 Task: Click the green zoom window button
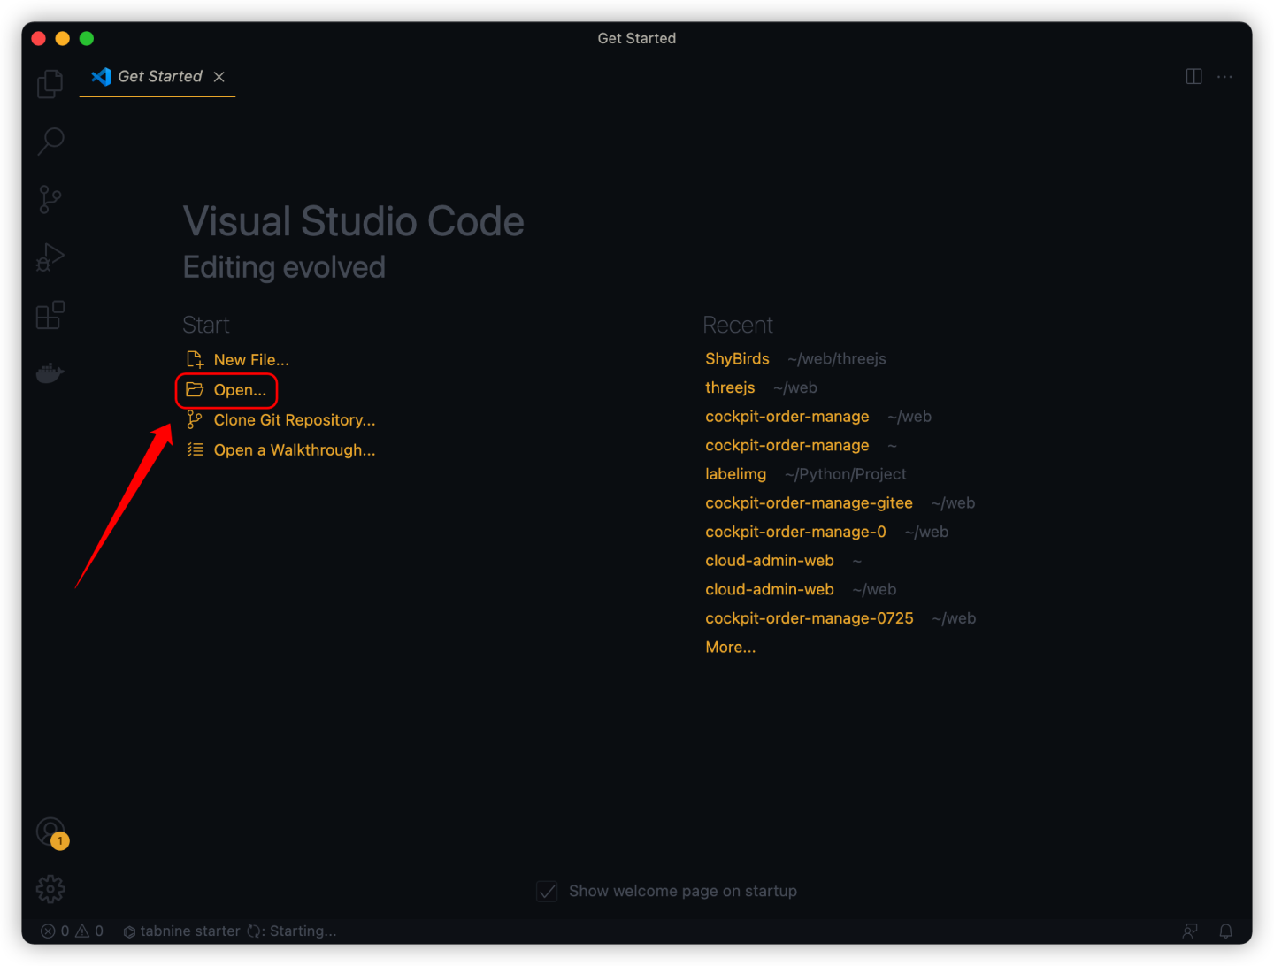[87, 38]
